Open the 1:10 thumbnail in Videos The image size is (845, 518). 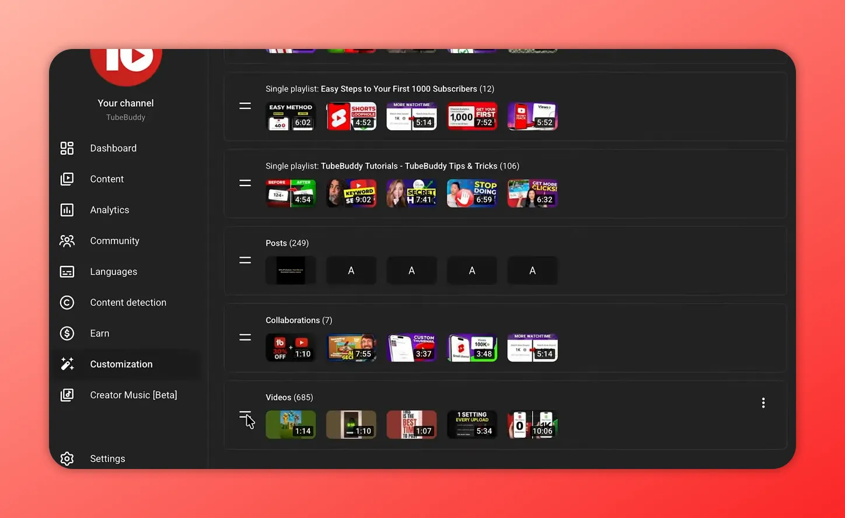point(351,425)
